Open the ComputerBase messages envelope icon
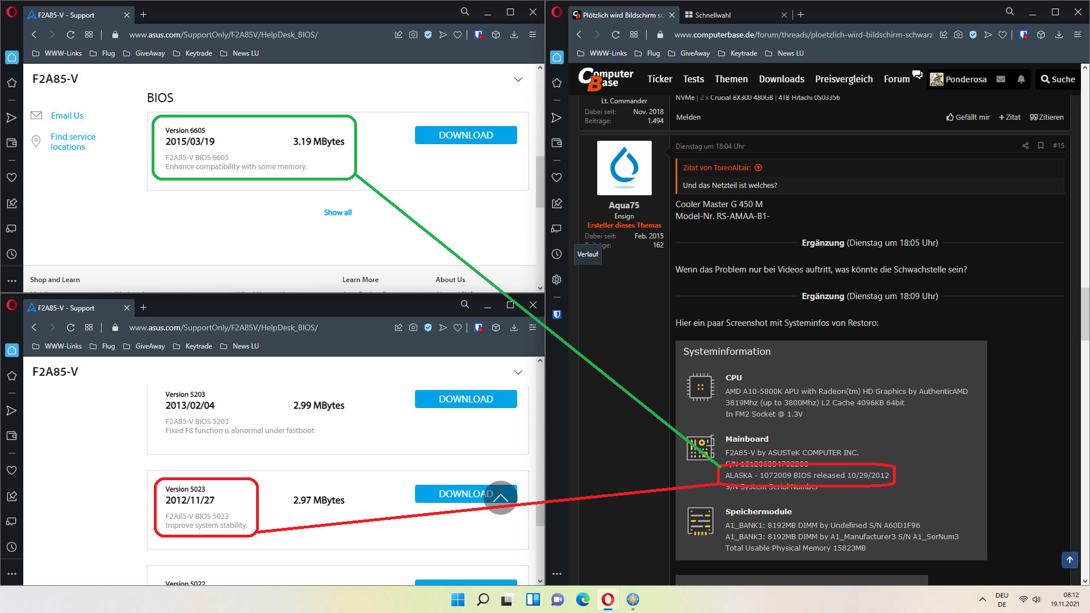 tap(1001, 79)
